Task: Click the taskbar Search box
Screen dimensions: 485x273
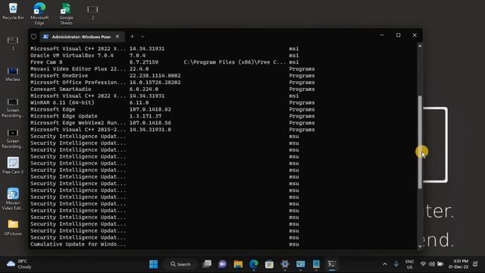Action: [x=180, y=264]
